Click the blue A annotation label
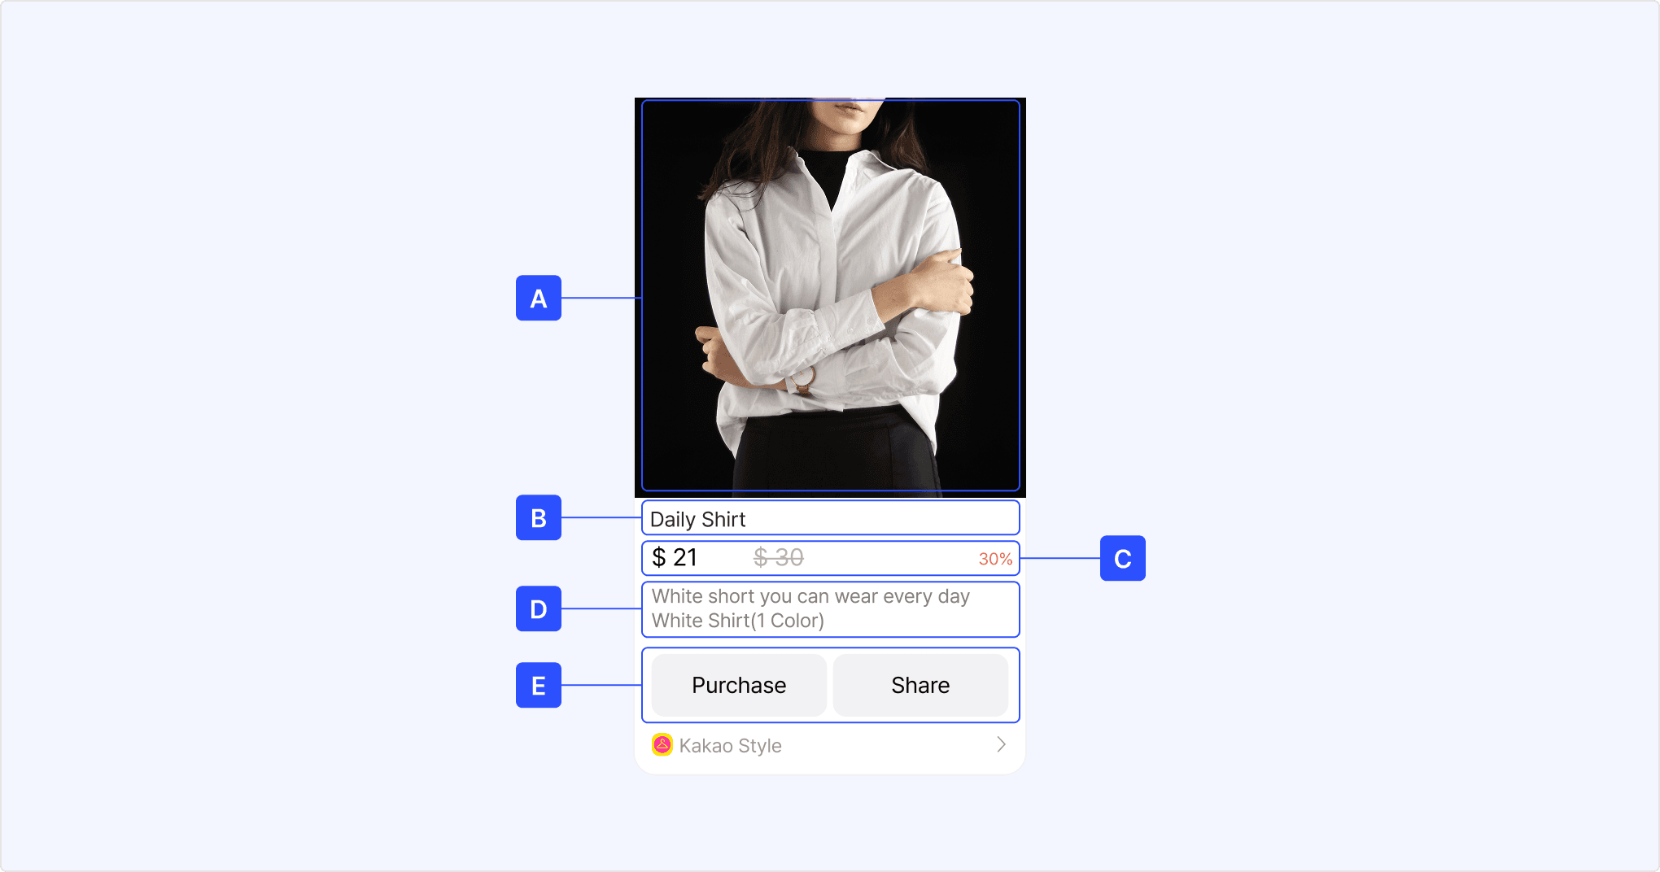1660x872 pixels. click(539, 298)
